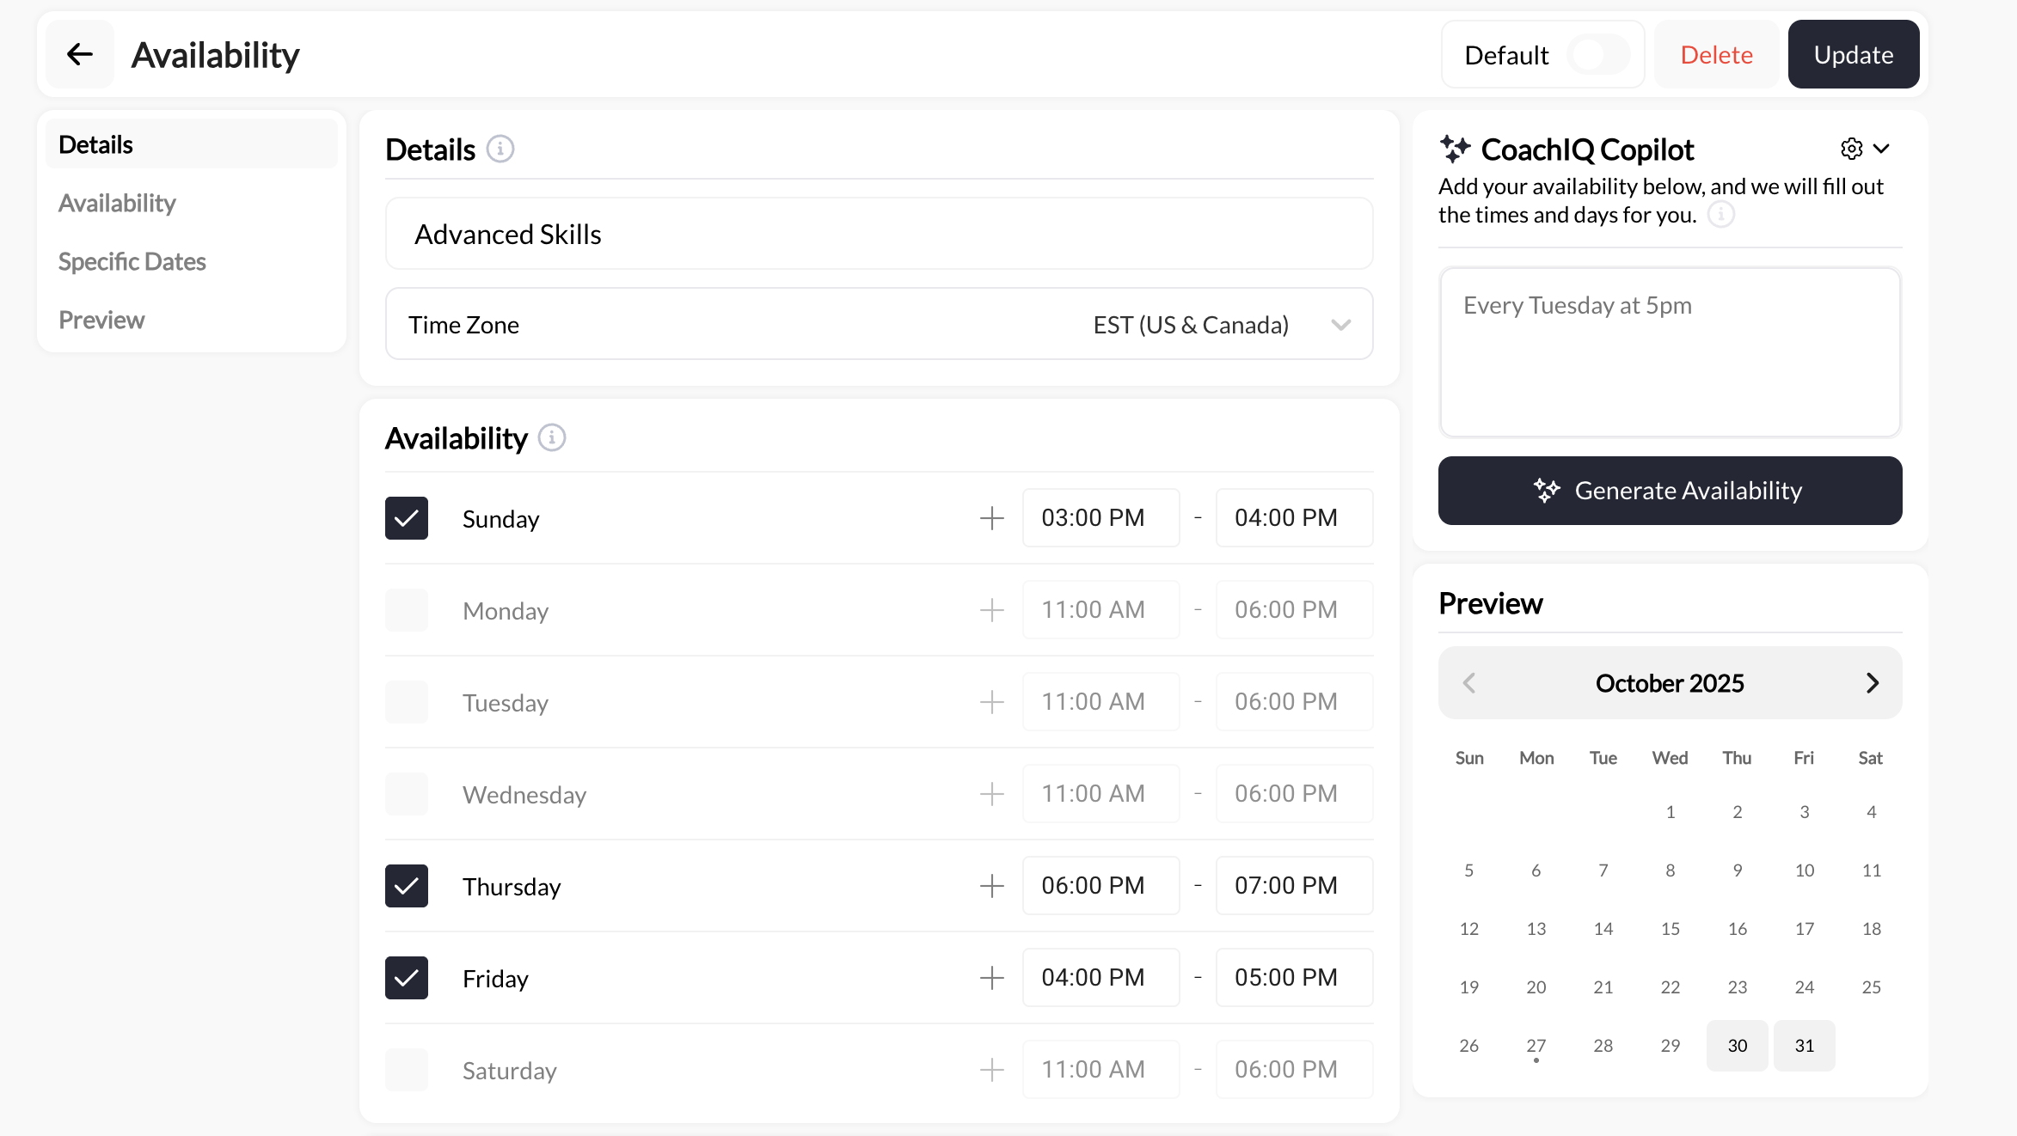Click the Advanced Skills name field

(879, 233)
